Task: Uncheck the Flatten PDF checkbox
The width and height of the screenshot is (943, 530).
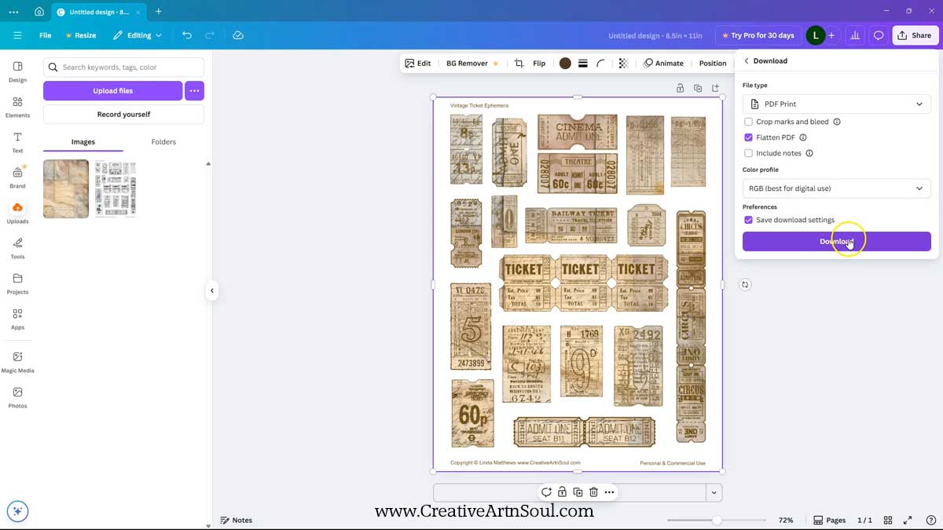Action: (748, 137)
